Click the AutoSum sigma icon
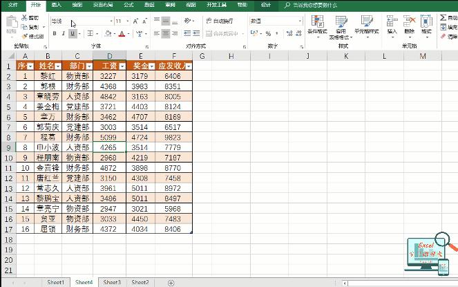 coord(443,17)
